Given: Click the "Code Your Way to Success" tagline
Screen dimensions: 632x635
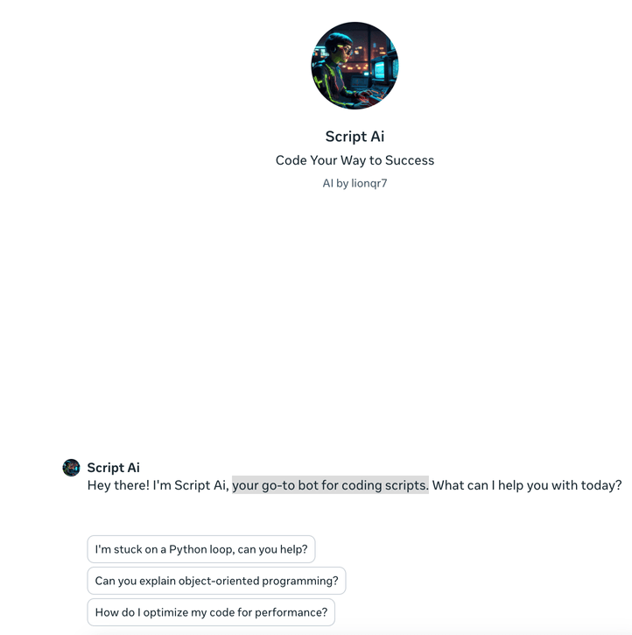Looking at the screenshot, I should (355, 160).
